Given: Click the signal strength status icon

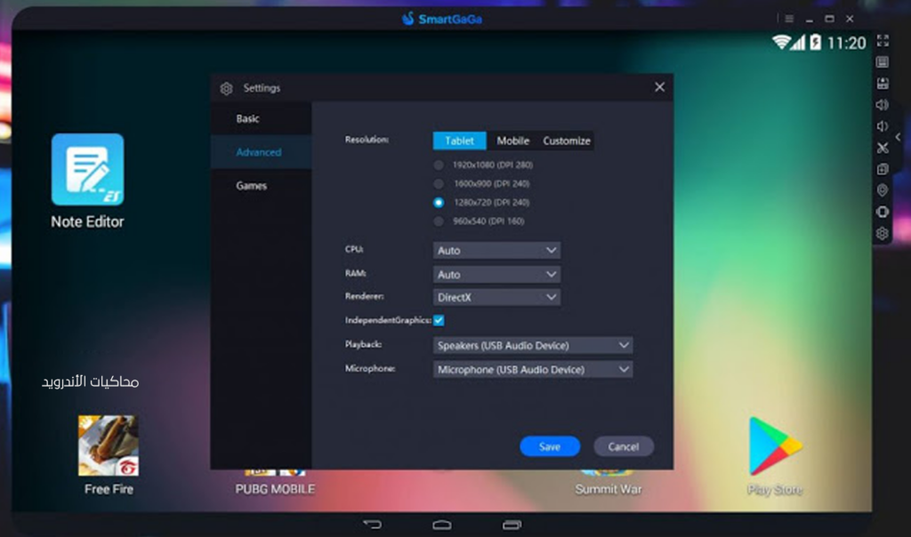Looking at the screenshot, I should tap(798, 43).
